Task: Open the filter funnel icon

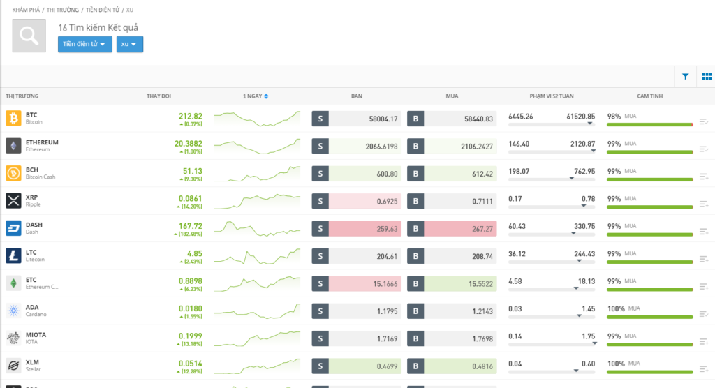Action: pos(685,77)
